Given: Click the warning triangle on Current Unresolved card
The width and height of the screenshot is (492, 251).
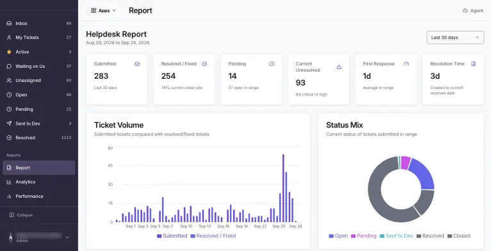Looking at the screenshot, I should [339, 67].
